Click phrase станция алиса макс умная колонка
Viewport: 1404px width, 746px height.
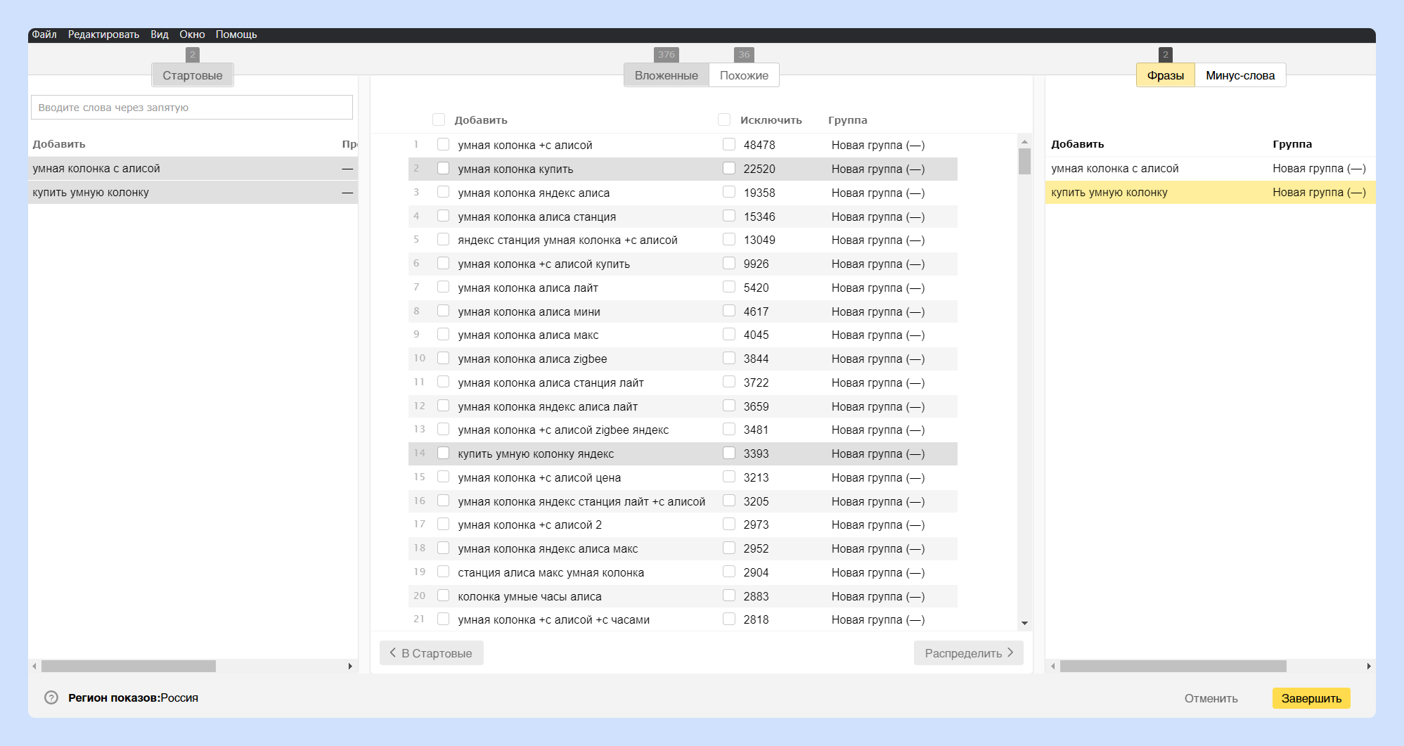[x=550, y=572]
